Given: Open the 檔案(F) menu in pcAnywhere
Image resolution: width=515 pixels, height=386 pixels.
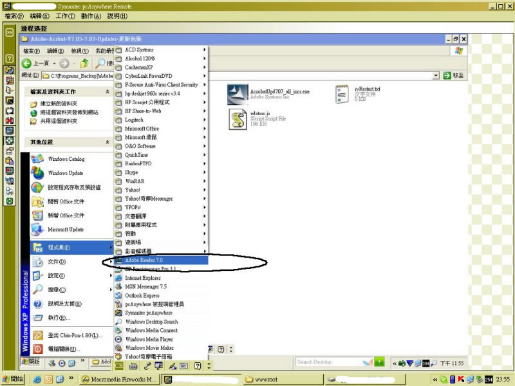Looking at the screenshot, I should pyautogui.click(x=14, y=16).
